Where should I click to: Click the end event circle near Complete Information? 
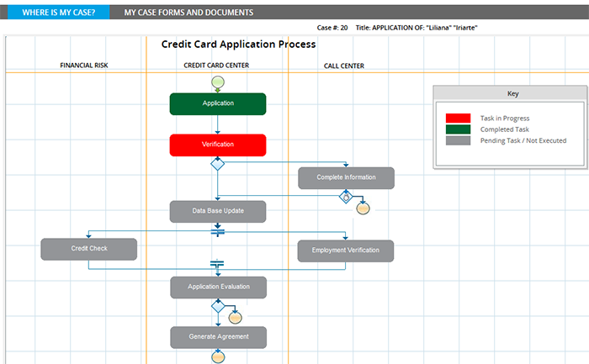coord(363,208)
